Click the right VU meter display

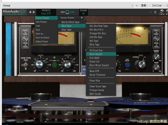tap(132, 35)
